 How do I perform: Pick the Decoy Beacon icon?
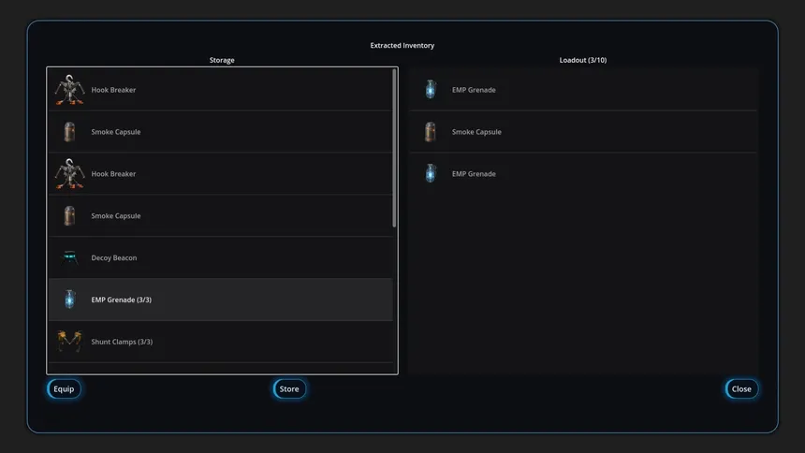click(x=69, y=258)
